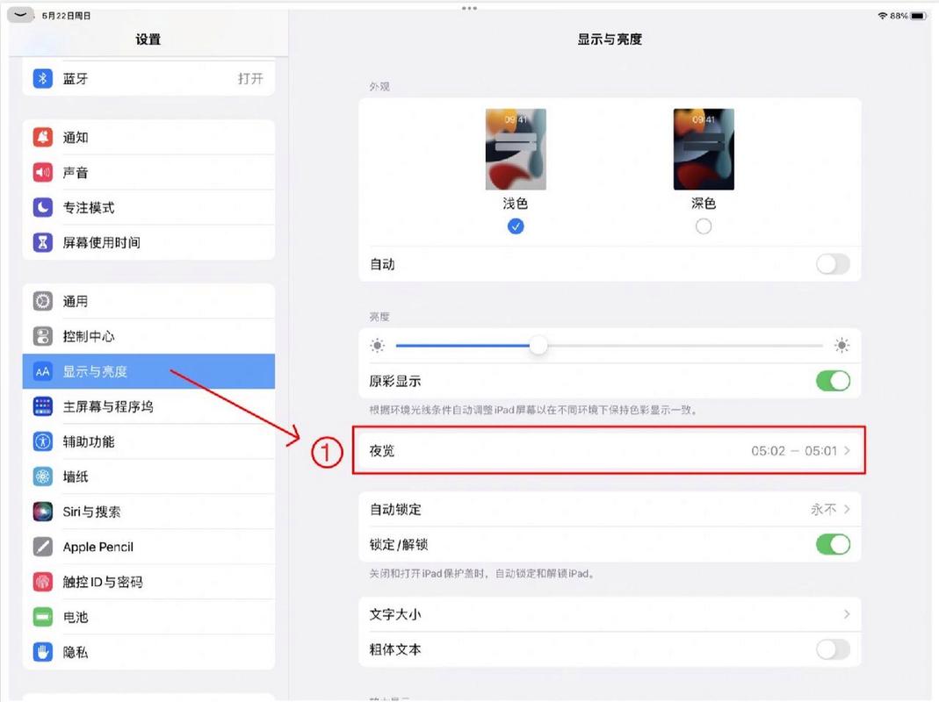
Task: Tap the Battery icon in the sidebar
Action: pyautogui.click(x=42, y=617)
